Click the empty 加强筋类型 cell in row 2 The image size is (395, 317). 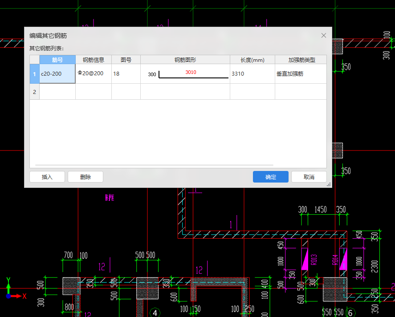(x=301, y=92)
